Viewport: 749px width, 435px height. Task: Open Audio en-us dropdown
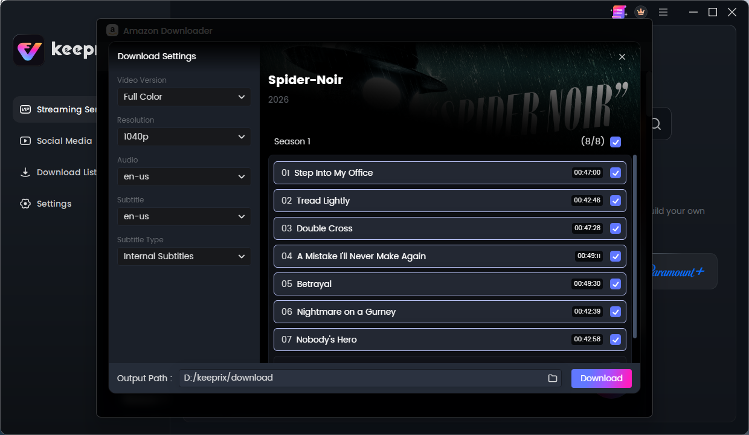tap(184, 176)
